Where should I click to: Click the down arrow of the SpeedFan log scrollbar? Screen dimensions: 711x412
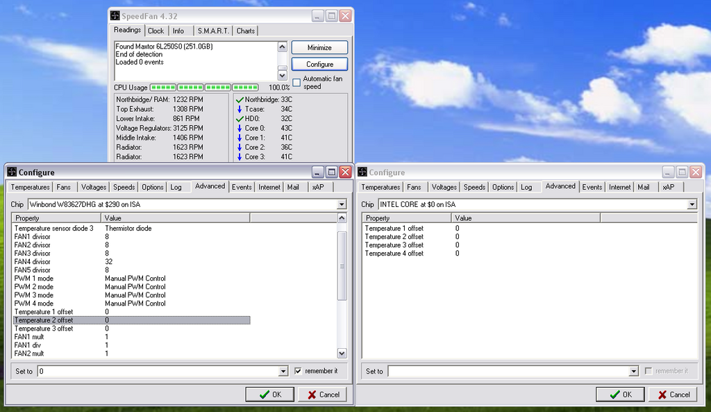[x=282, y=76]
